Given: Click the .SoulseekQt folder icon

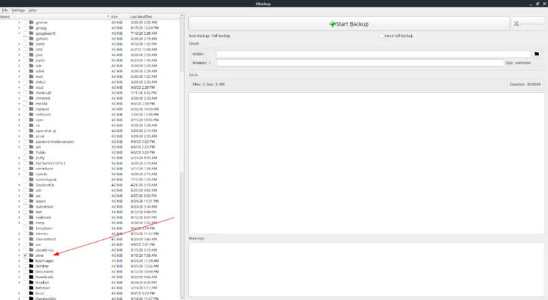Looking at the screenshot, I should (x=31, y=185).
